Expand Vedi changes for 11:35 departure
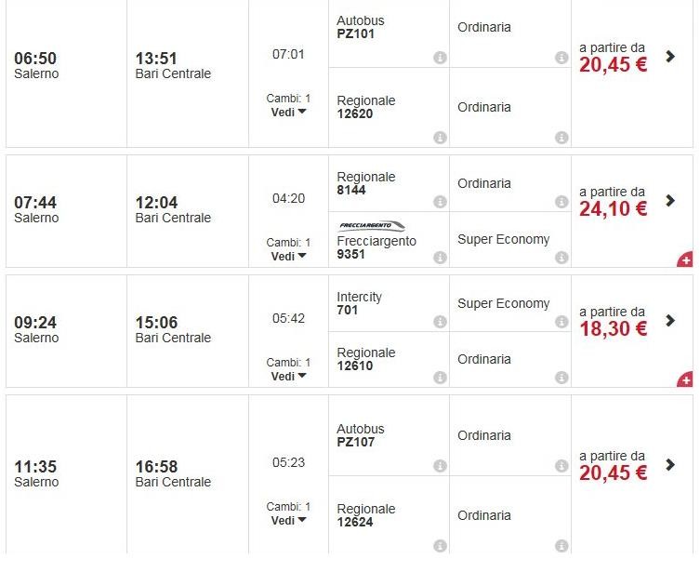 tap(288, 521)
